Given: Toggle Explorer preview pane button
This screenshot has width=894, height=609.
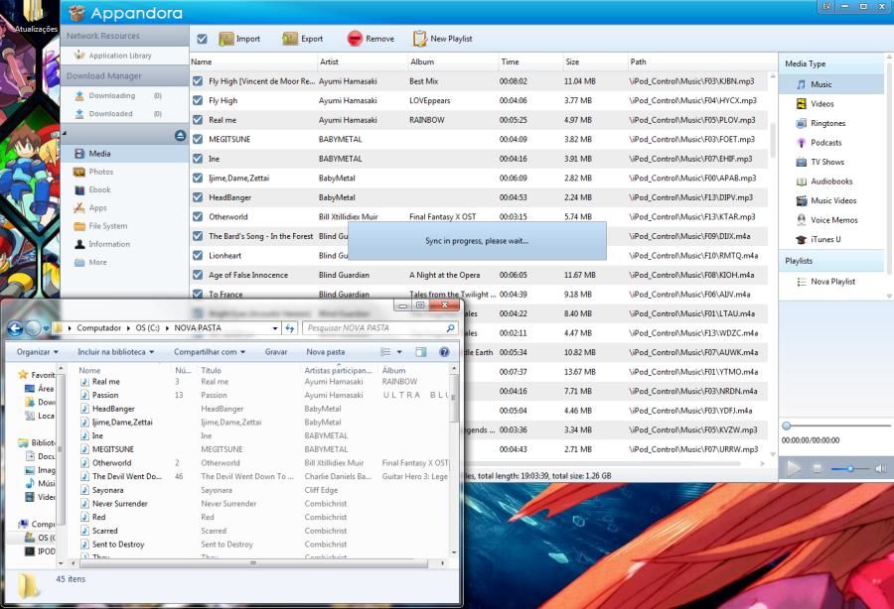Looking at the screenshot, I should click(x=421, y=352).
